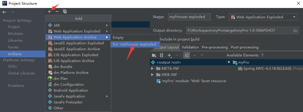Expand the META-INF folder node
Screen dimensions: 303x112
click(x=152, y=68)
